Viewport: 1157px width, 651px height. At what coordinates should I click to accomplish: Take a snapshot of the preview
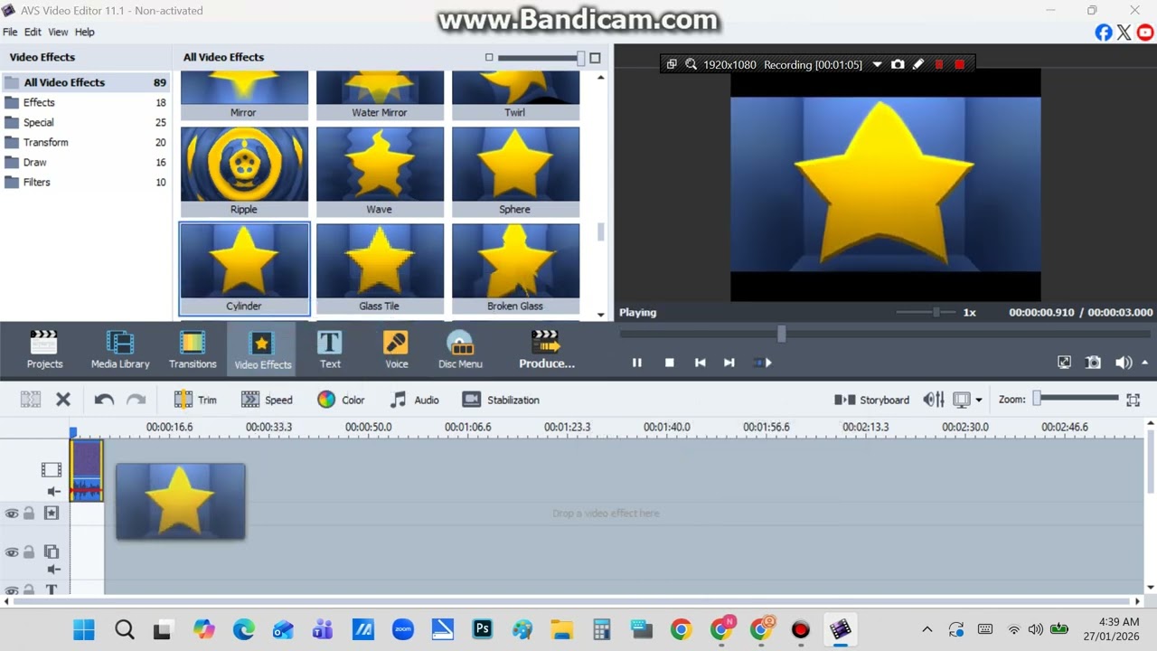(x=1093, y=363)
